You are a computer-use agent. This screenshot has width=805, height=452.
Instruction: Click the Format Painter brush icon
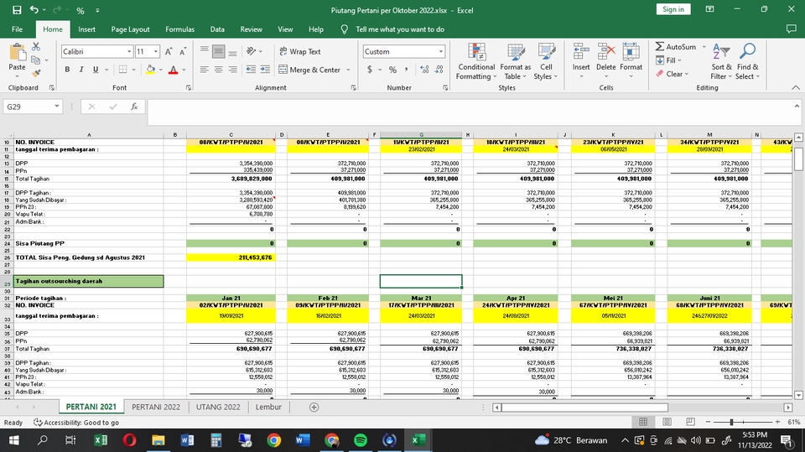point(36,74)
